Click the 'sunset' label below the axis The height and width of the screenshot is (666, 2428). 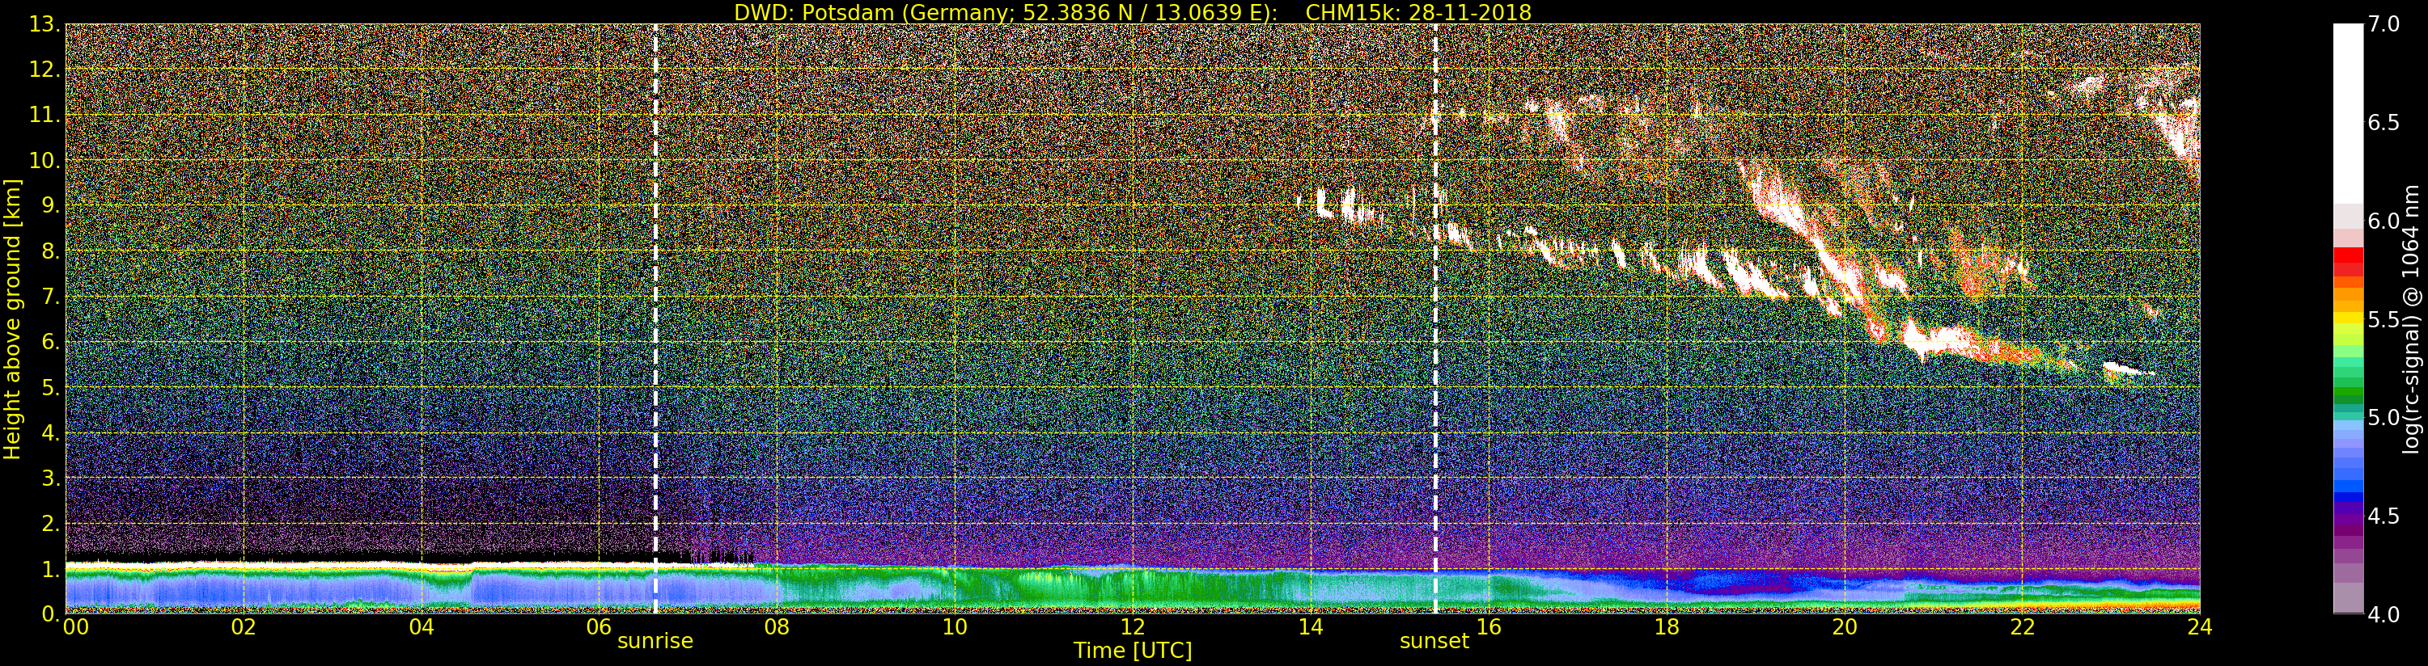(x=1434, y=642)
